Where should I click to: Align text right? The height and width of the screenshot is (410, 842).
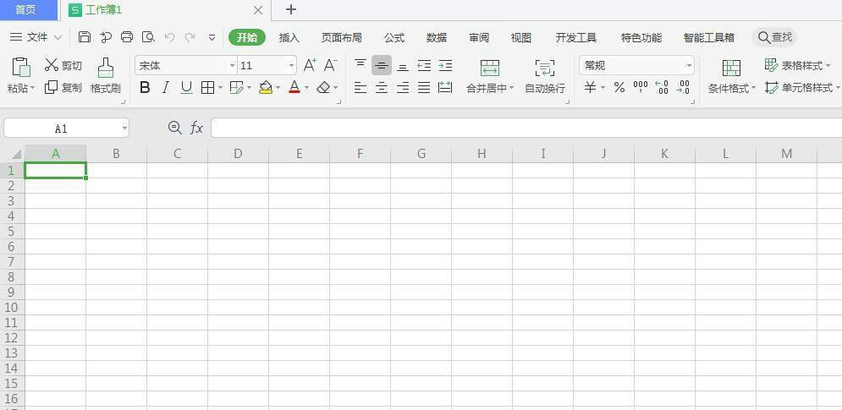(403, 87)
